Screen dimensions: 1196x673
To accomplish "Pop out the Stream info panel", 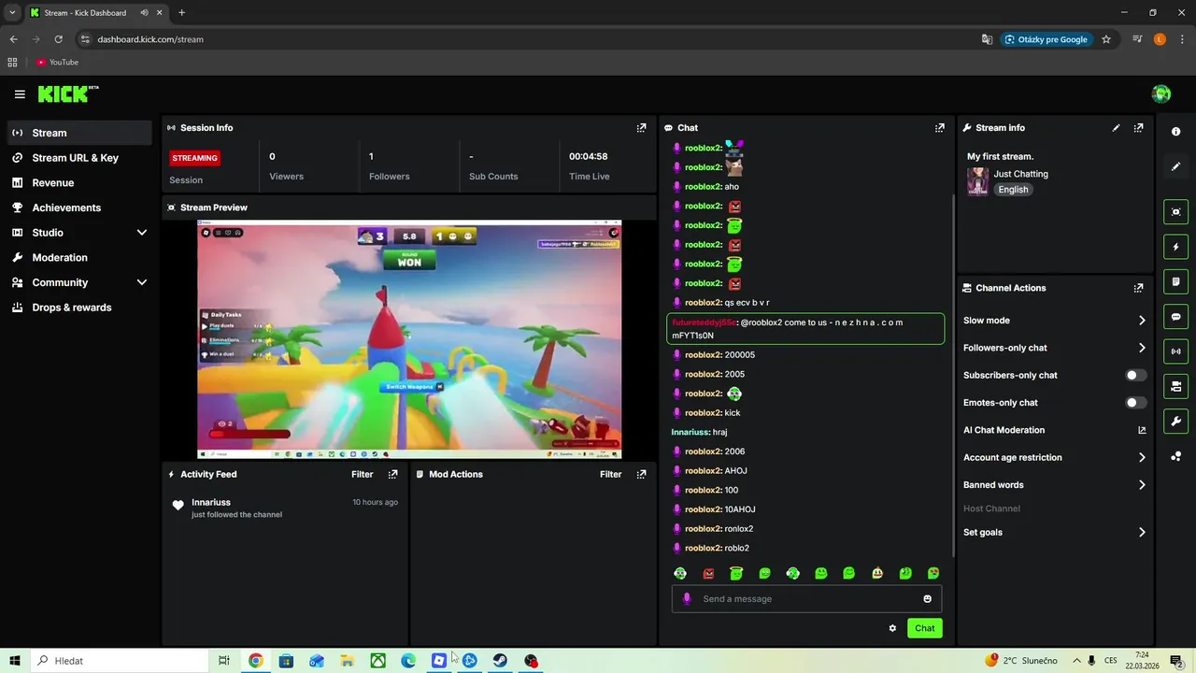I will 1138,128.
